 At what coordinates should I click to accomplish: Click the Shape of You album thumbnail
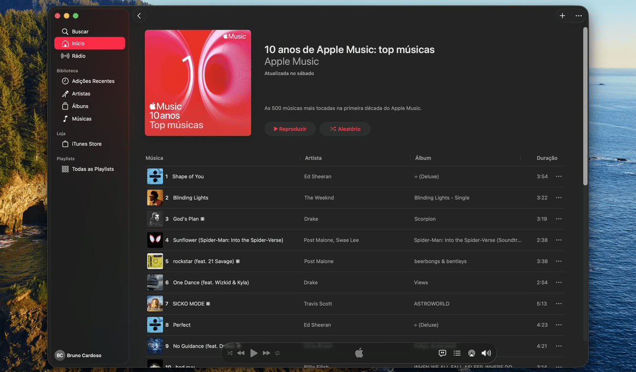[155, 177]
